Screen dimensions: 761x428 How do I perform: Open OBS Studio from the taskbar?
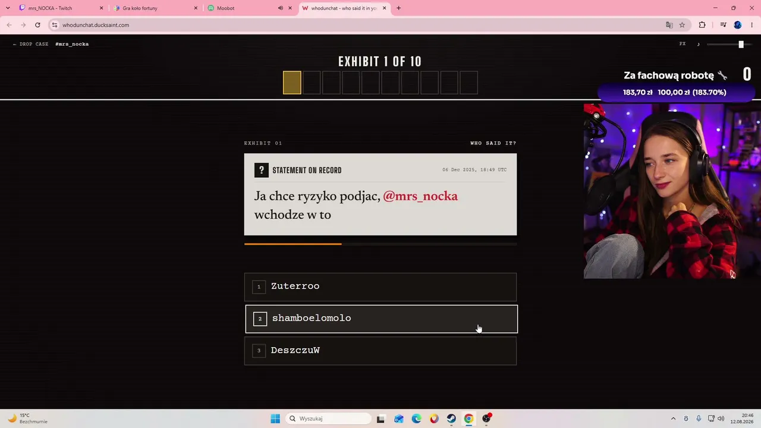pos(487,418)
